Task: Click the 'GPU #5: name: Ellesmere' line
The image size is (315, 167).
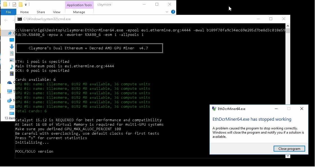Action: pyautogui.click(x=82, y=107)
